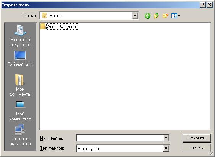Expand the Папка folder dropdown
This screenshot has height=157, width=215.
[135, 16]
